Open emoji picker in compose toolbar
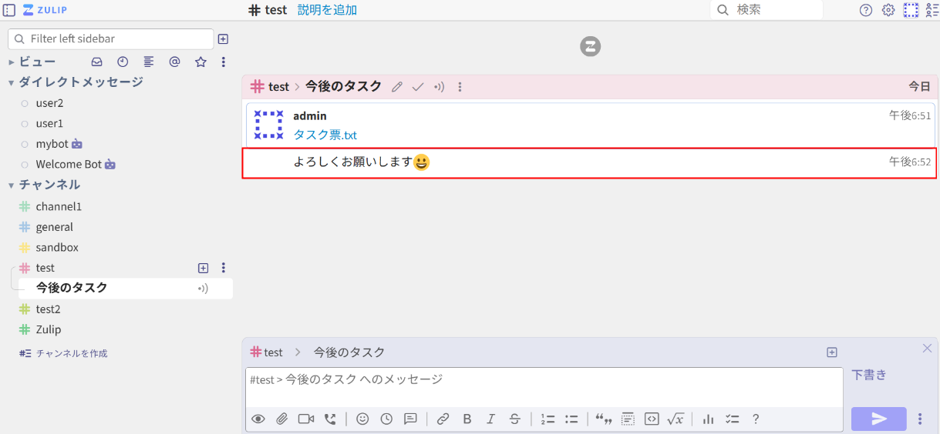This screenshot has height=434, width=940. tap(362, 419)
